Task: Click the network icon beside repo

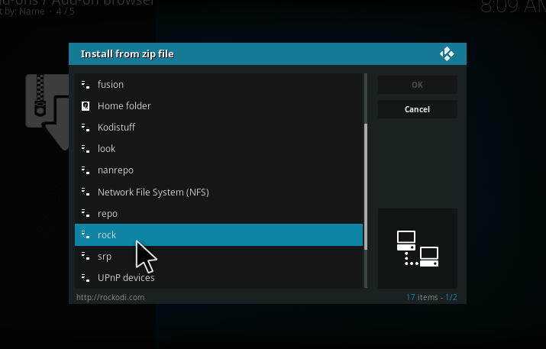Action: [x=86, y=213]
